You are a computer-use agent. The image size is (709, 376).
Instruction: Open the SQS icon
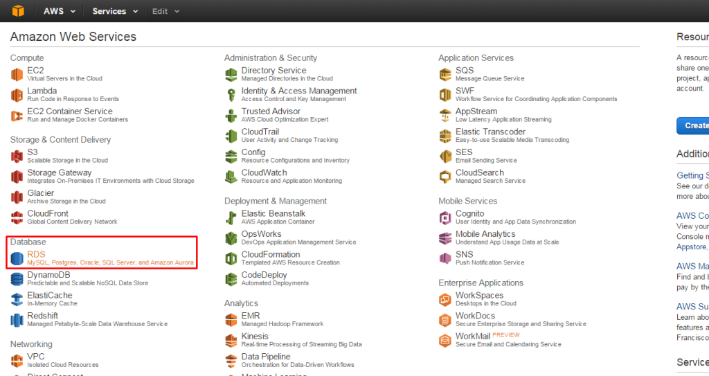(x=445, y=75)
